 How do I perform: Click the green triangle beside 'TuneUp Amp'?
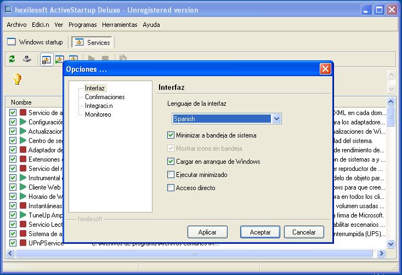tap(23, 215)
